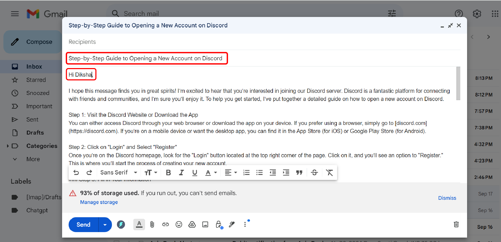Toggle bold formatting

click(168, 173)
